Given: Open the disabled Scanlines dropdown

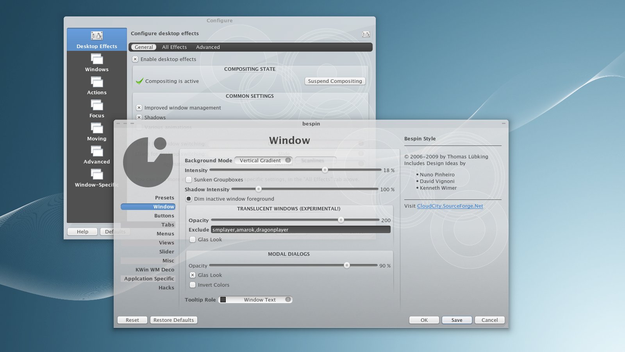Looking at the screenshot, I should [x=316, y=160].
